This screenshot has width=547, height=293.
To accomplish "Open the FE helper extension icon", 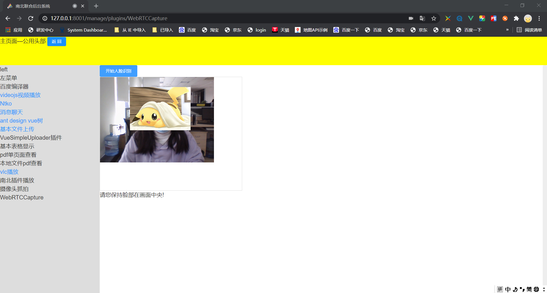I will coord(493,18).
